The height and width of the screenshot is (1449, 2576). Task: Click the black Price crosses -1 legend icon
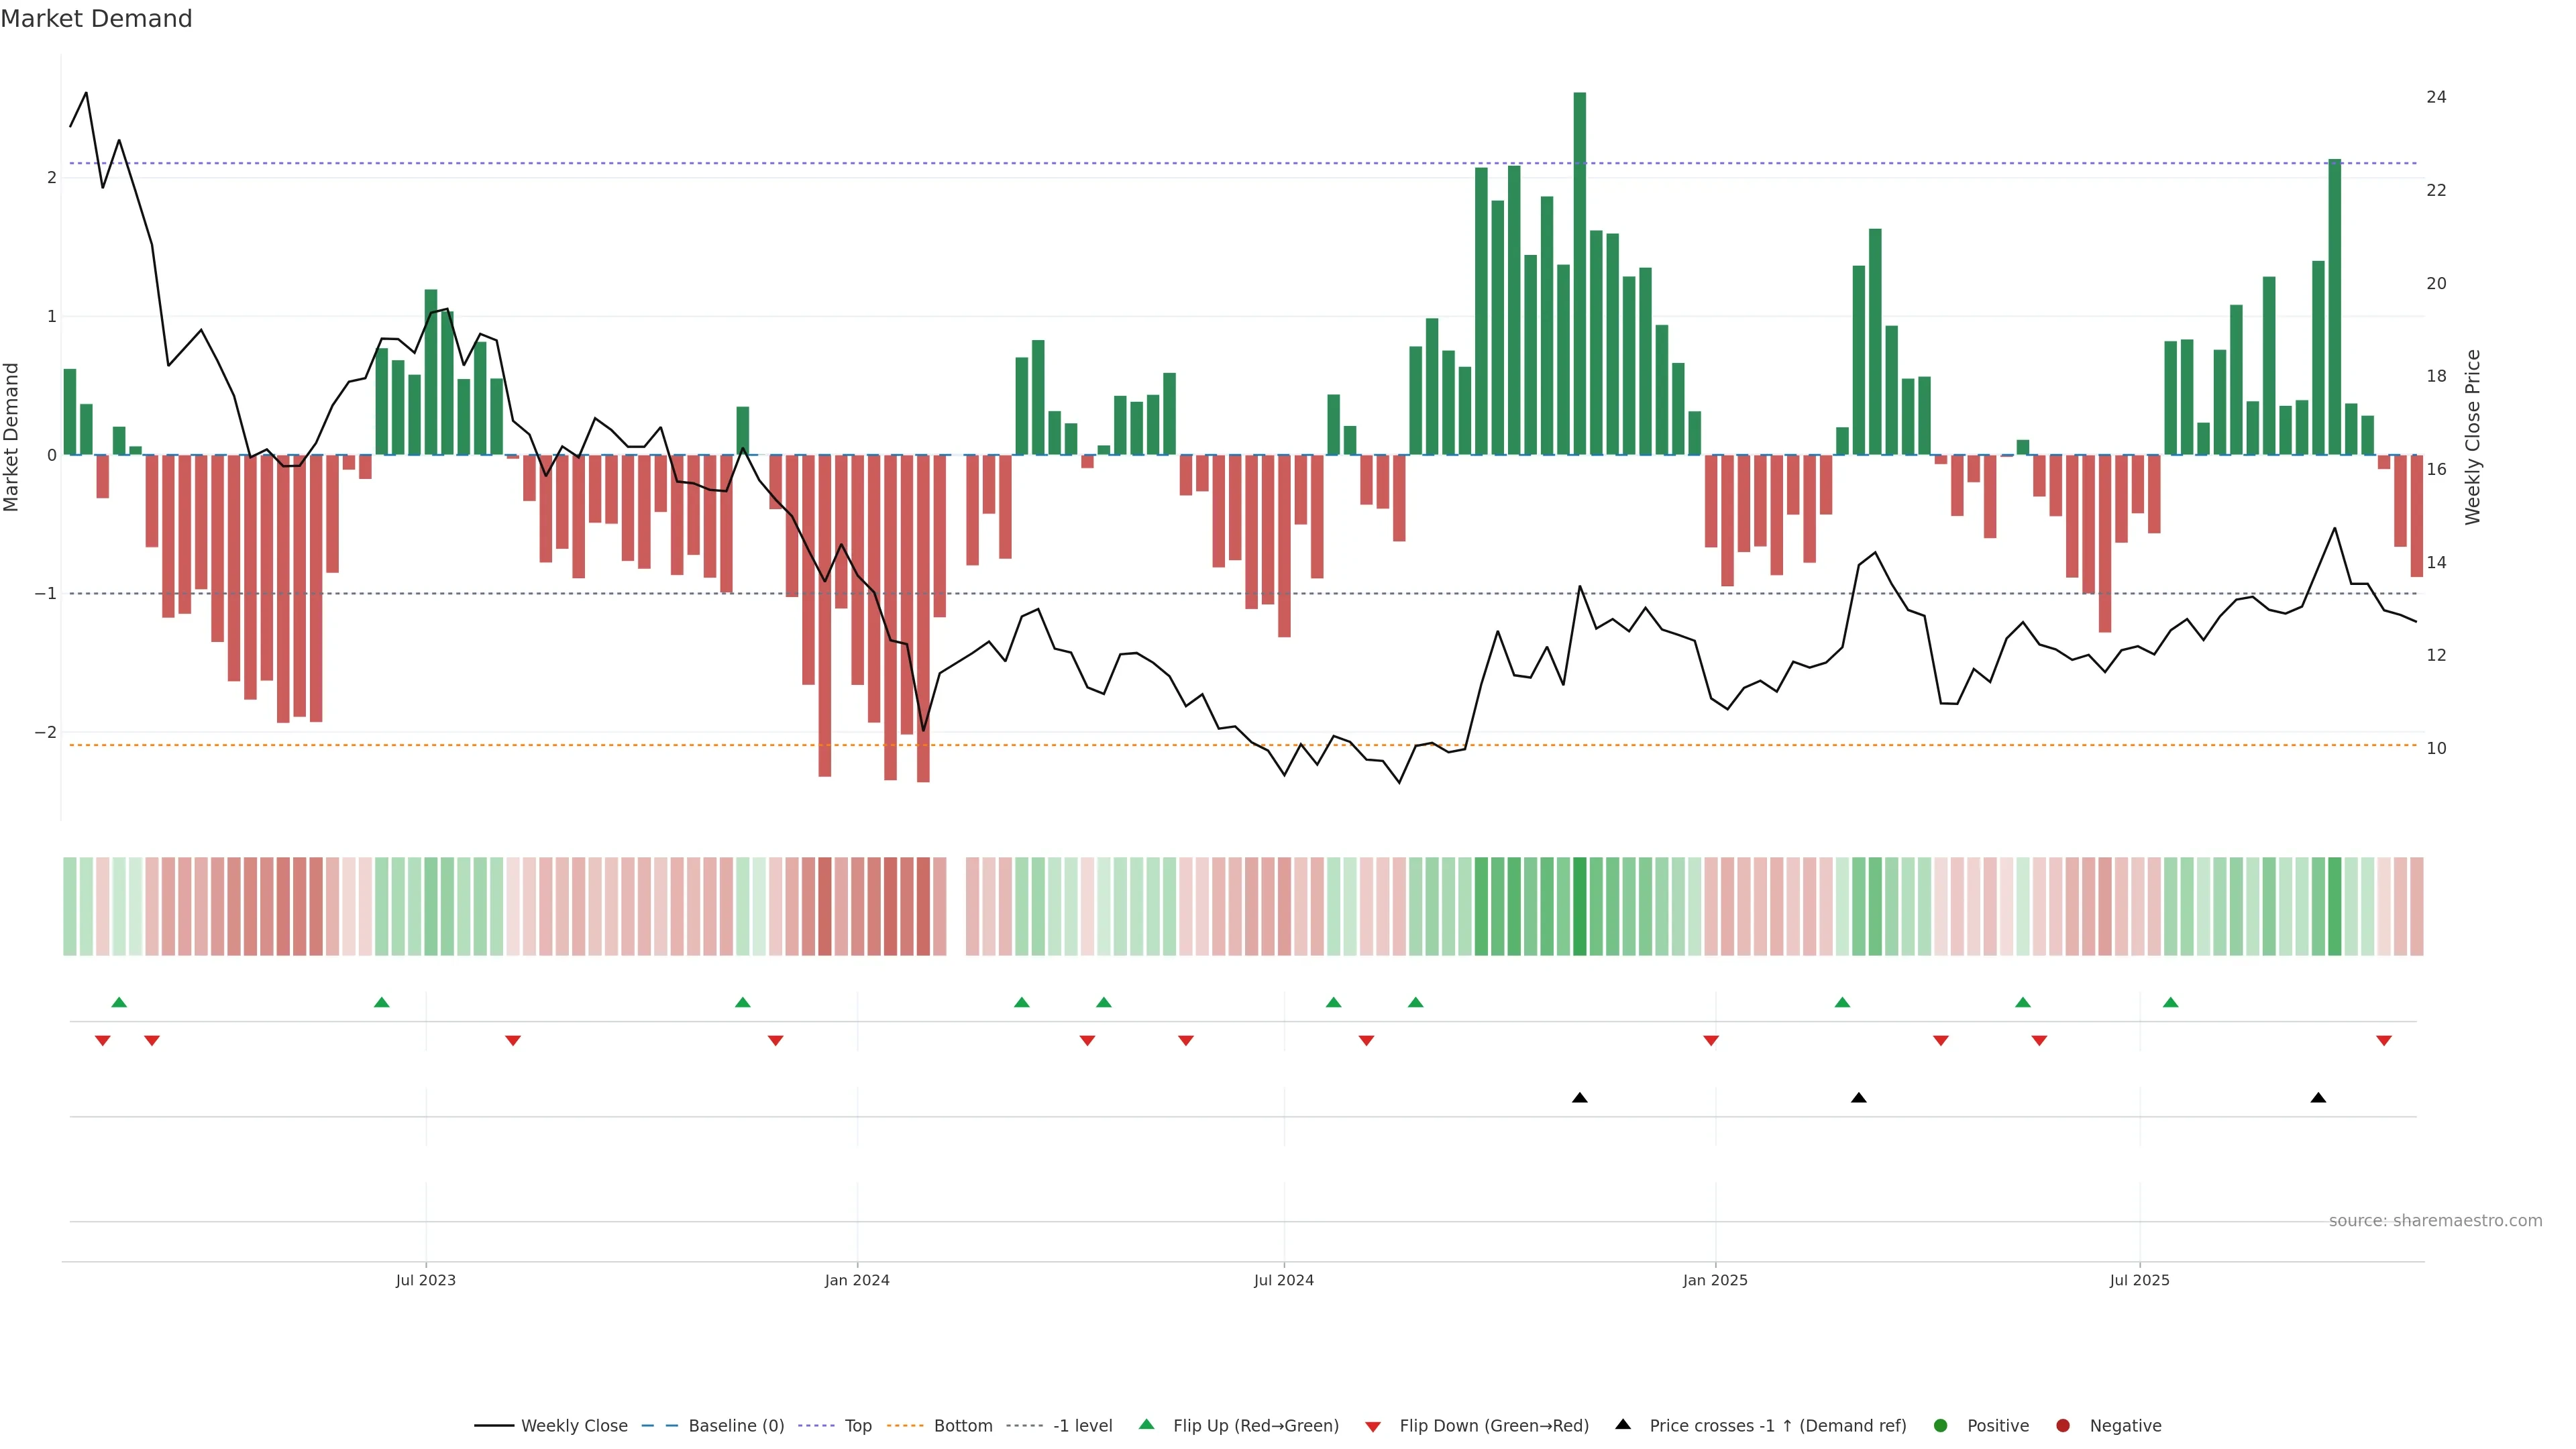pyautogui.click(x=1623, y=1425)
